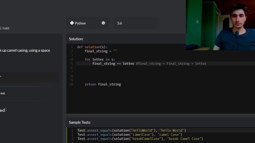Click the final_string = "" code line
Screen dimensions: 255x143
101,51
